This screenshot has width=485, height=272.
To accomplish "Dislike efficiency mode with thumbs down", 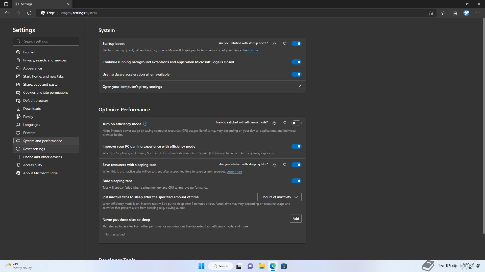I will [285, 123].
